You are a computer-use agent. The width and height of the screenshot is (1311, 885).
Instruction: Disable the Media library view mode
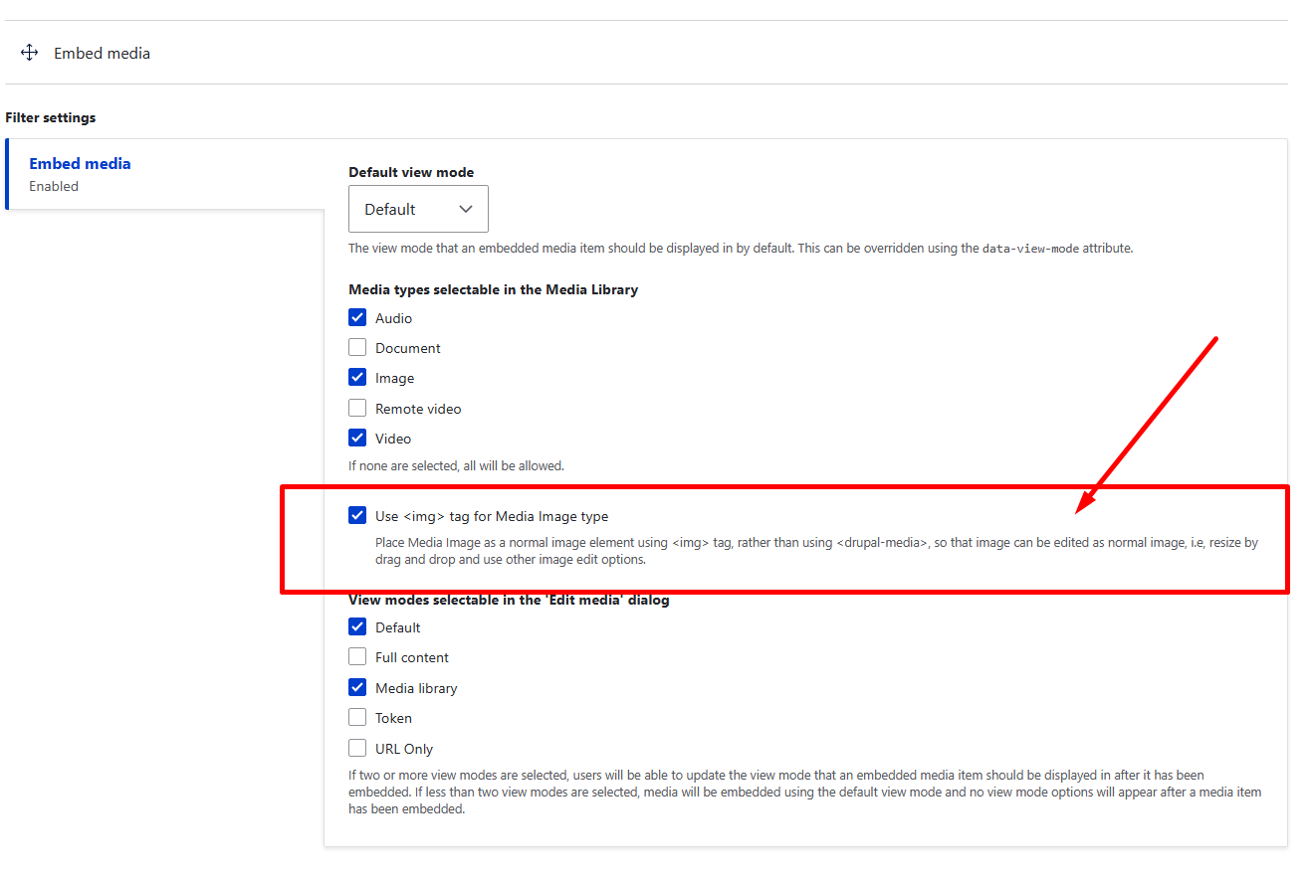pyautogui.click(x=357, y=687)
